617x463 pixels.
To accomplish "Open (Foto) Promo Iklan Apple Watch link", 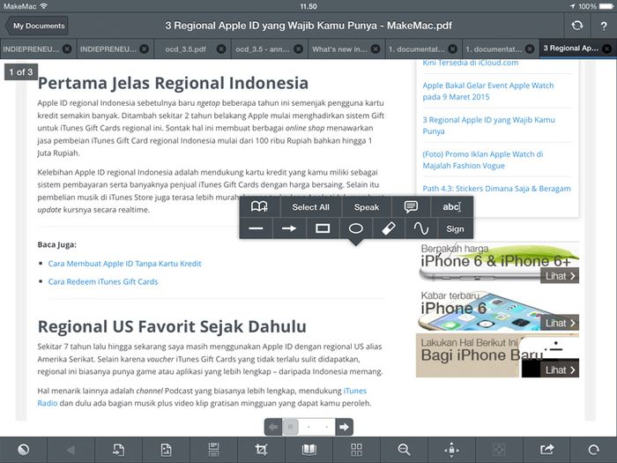I will click(483, 160).
